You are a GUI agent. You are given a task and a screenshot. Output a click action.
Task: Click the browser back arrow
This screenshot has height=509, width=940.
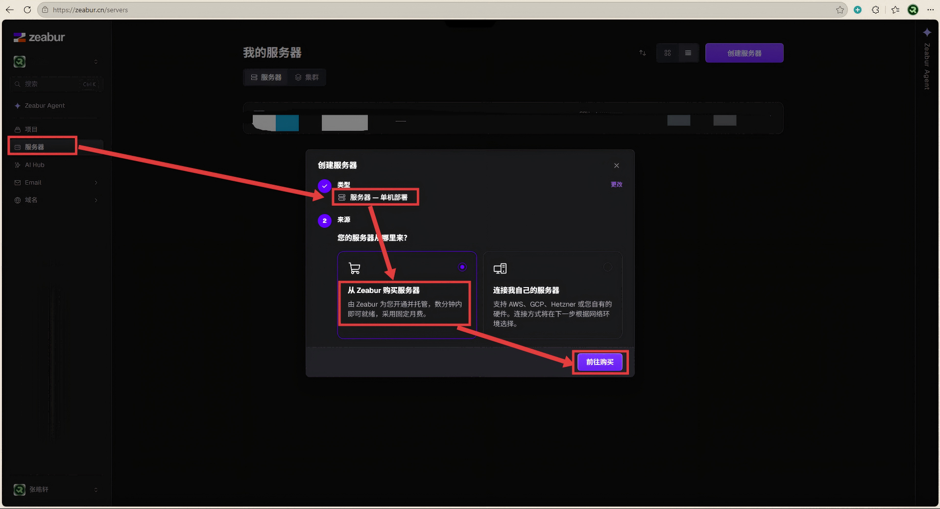[x=10, y=10]
